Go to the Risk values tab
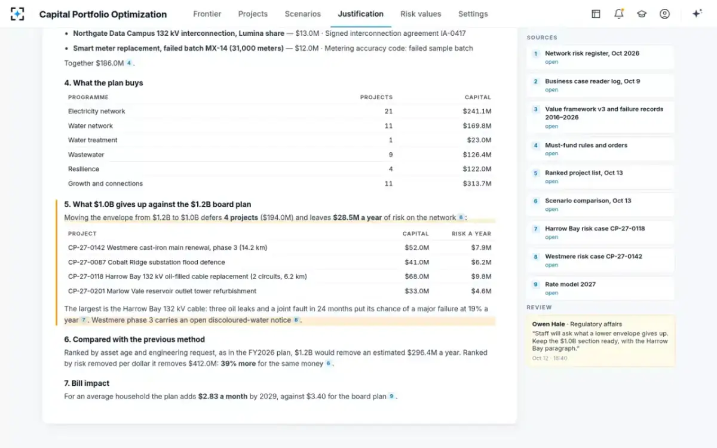The image size is (717, 448). tap(421, 14)
